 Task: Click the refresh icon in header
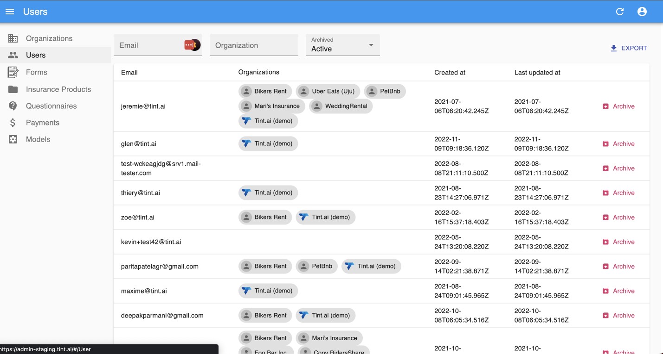pos(620,12)
